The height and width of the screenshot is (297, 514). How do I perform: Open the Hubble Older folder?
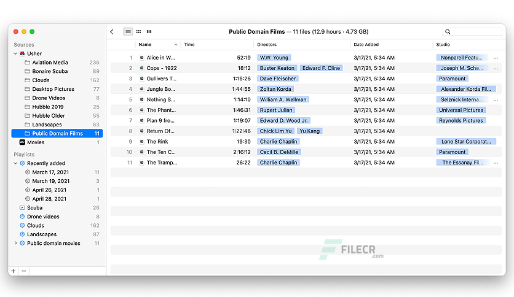pyautogui.click(x=57, y=115)
